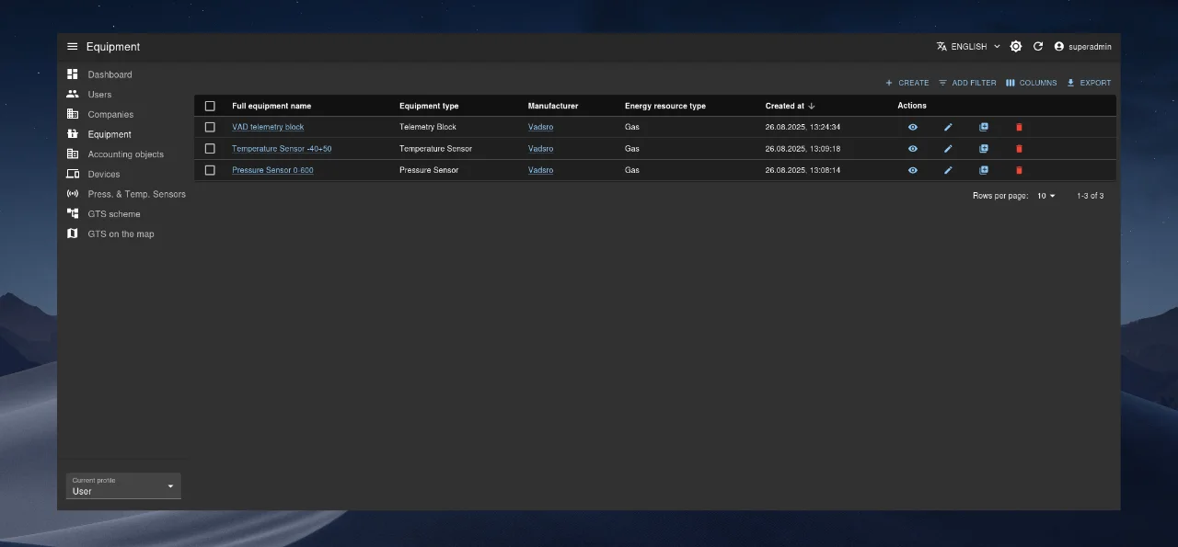The image size is (1178, 547).
Task: Open the Current profile dropdown
Action: [123, 486]
